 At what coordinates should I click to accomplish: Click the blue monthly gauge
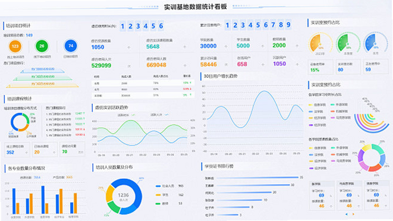click(x=375, y=43)
